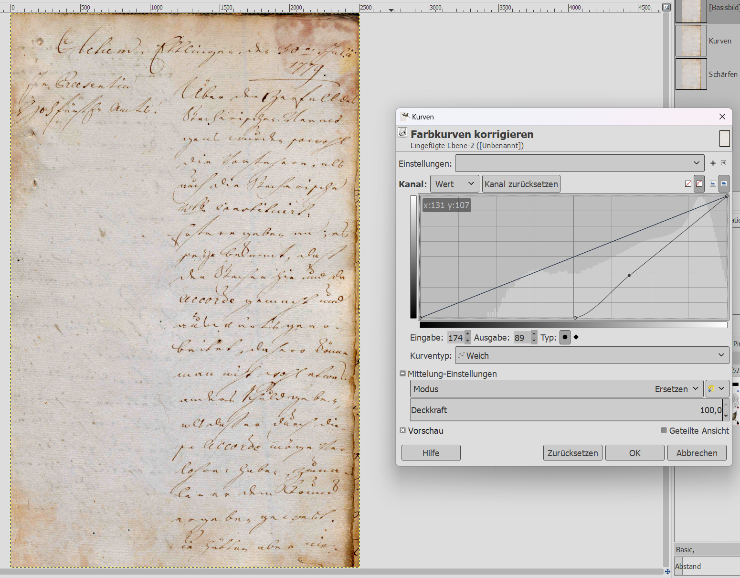Click the Deckkraft opacity slider
The height and width of the screenshot is (578, 740).
click(566, 410)
